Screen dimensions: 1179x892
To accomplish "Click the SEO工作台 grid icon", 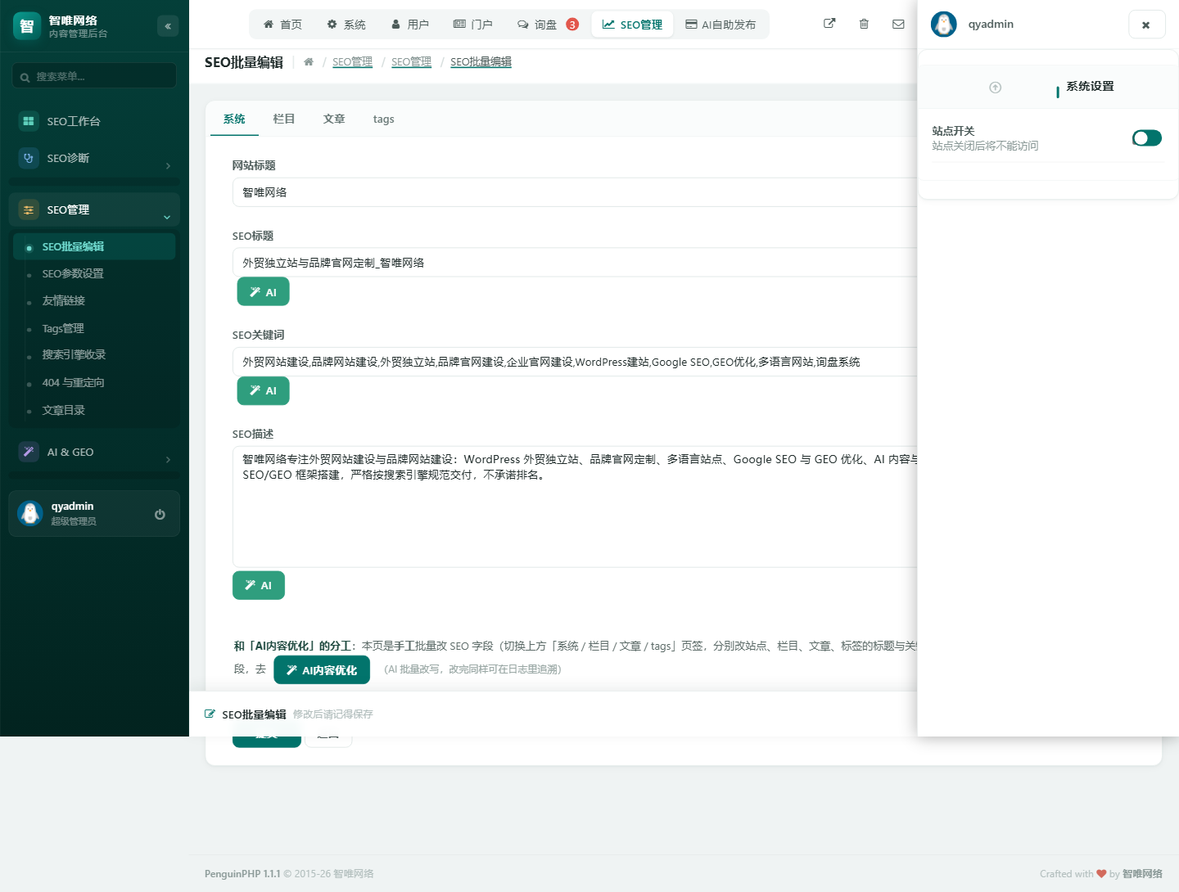I will [x=29, y=121].
